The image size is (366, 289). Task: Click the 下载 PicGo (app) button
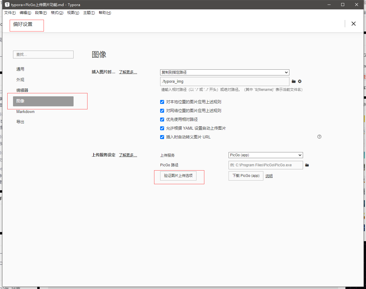[x=246, y=176]
